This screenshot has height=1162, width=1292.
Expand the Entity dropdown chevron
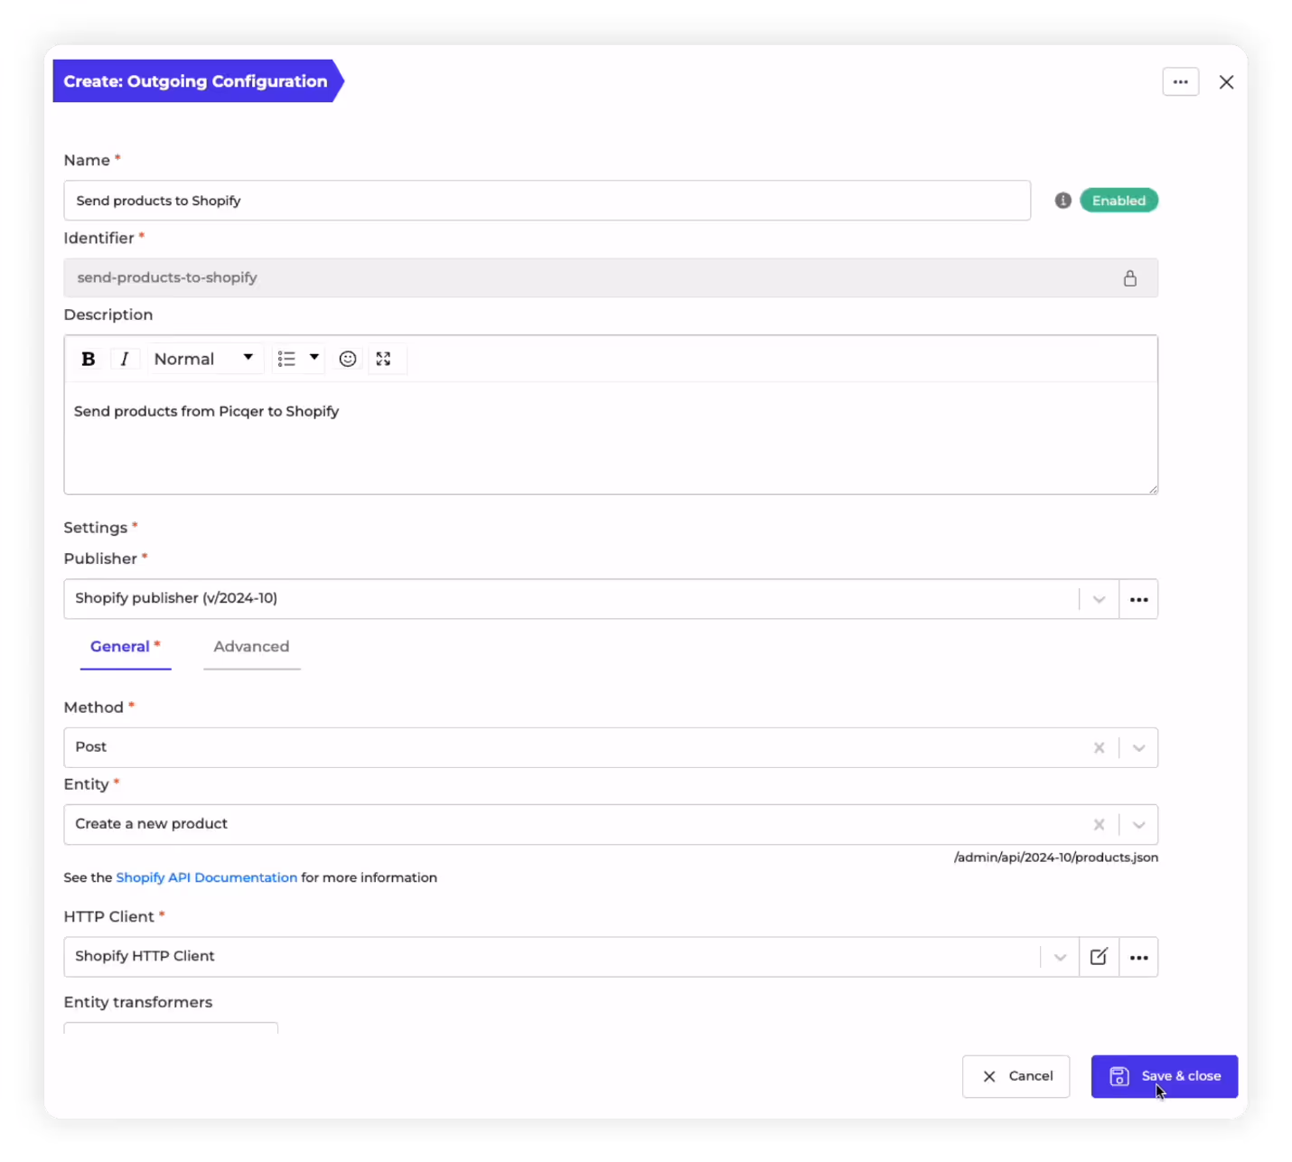tap(1138, 825)
